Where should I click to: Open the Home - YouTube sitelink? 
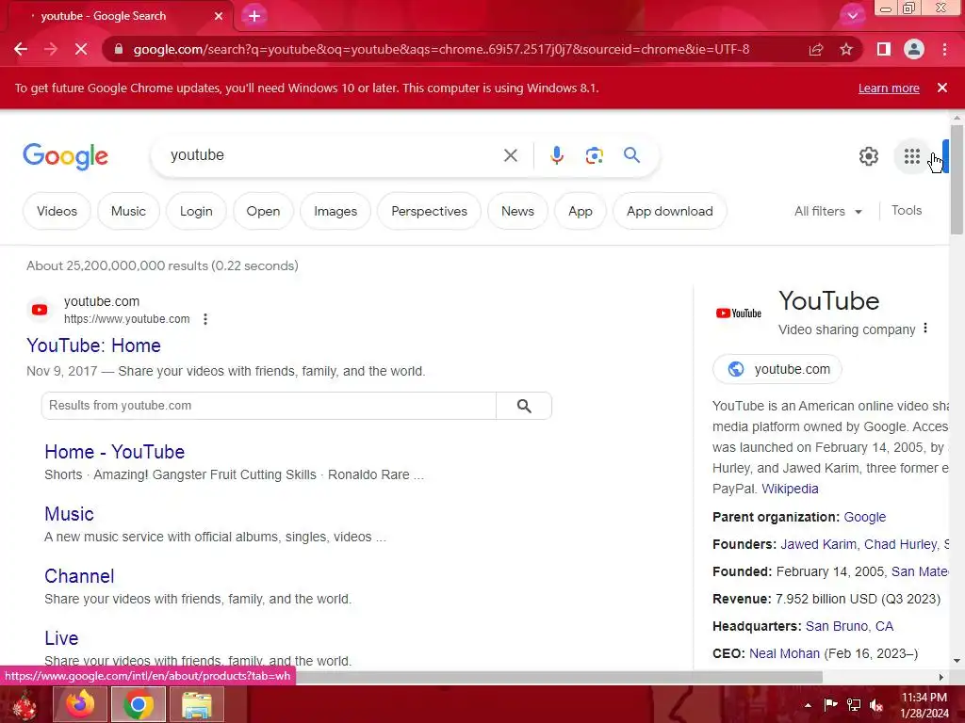coord(114,452)
